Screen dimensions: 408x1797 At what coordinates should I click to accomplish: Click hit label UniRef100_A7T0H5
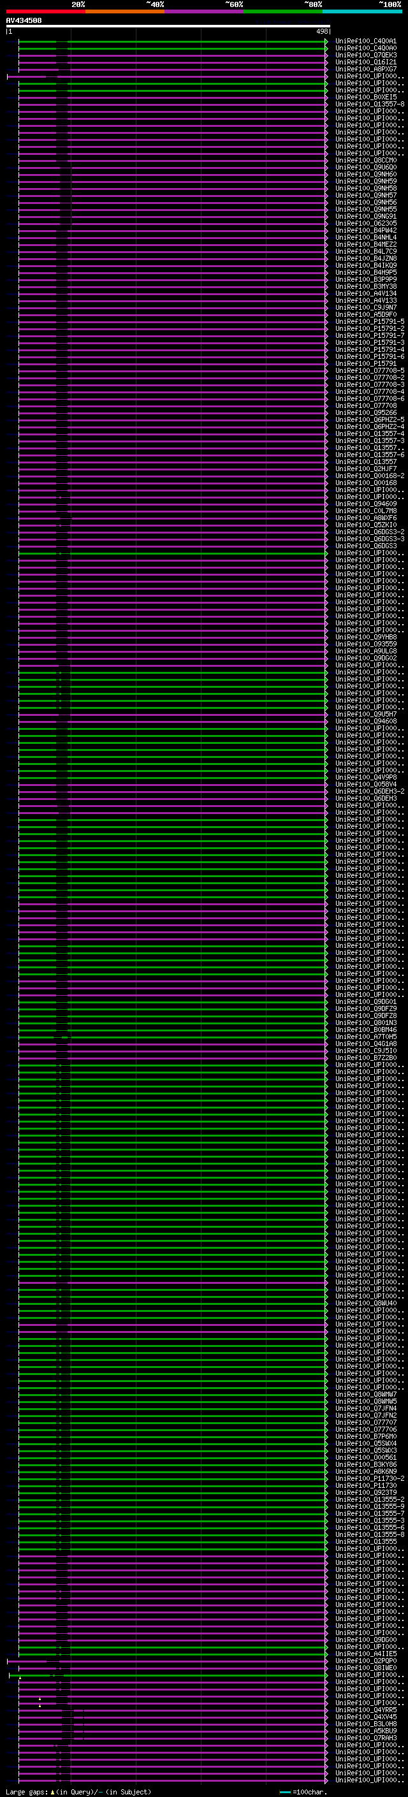click(366, 1037)
